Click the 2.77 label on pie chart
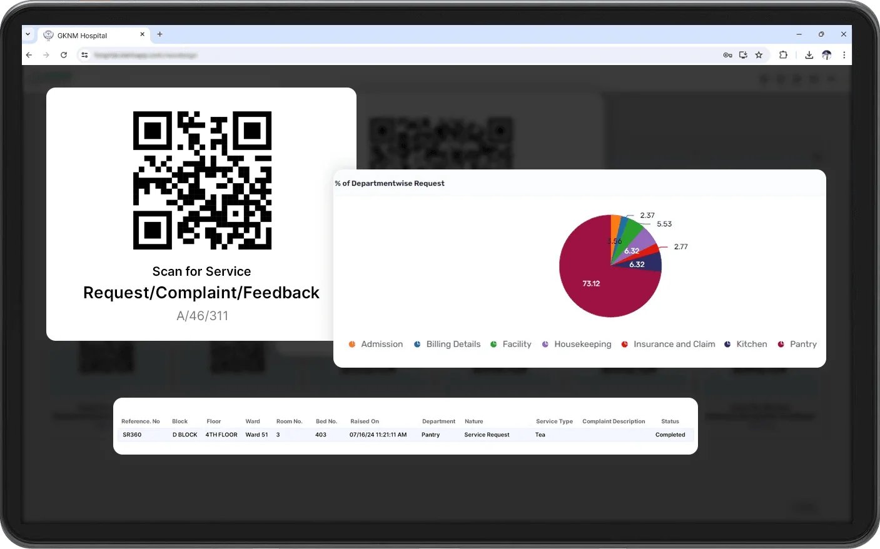This screenshot has height=549, width=880. (x=681, y=247)
